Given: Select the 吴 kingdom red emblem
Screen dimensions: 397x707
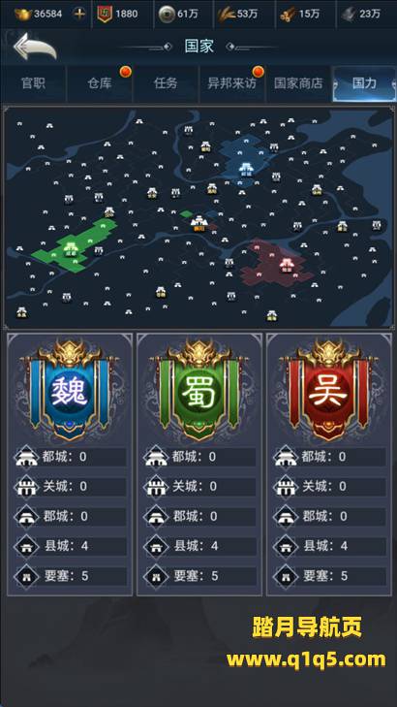Looking at the screenshot, I should tap(328, 391).
